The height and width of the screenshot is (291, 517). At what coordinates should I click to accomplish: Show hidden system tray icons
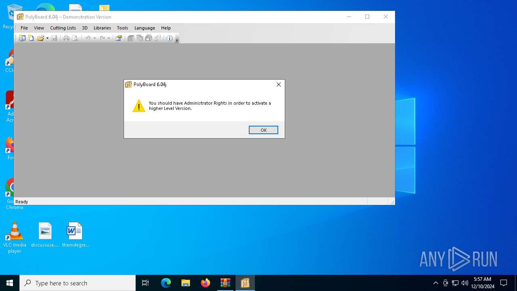tap(435, 283)
